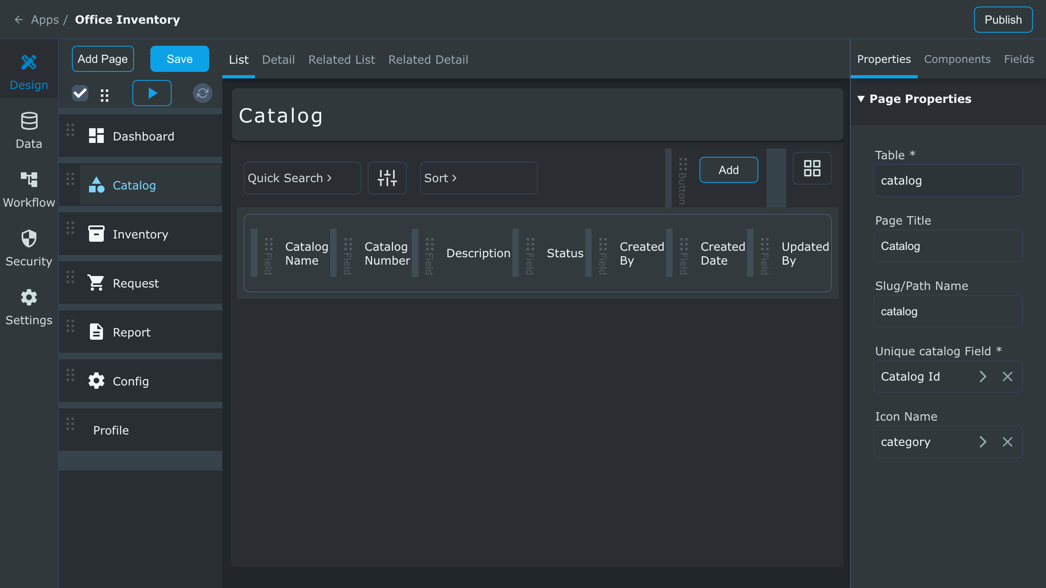The width and height of the screenshot is (1046, 588).
Task: Clear the Catalog Id unique field
Action: pos(1007,376)
